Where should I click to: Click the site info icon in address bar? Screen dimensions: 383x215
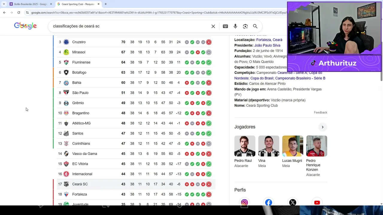[27, 13]
